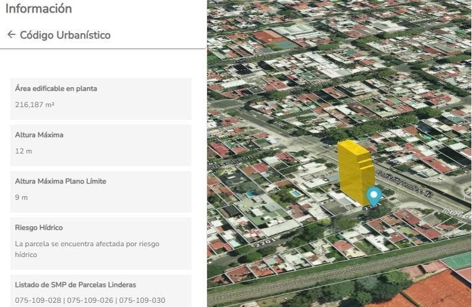Select the Altura Máxima card
The width and height of the screenshot is (472, 307).
point(101,144)
